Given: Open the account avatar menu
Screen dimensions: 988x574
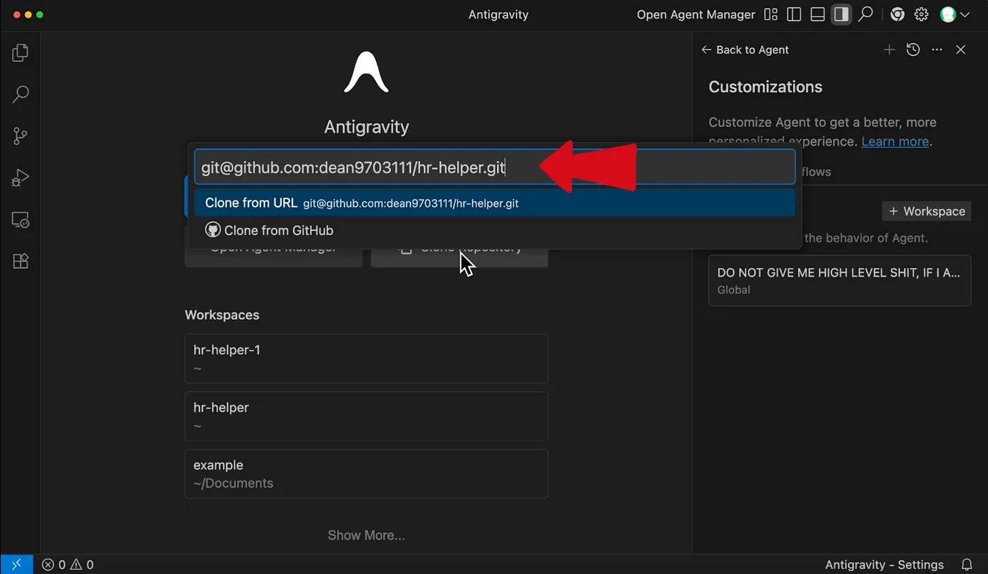Looking at the screenshot, I should [955, 15].
